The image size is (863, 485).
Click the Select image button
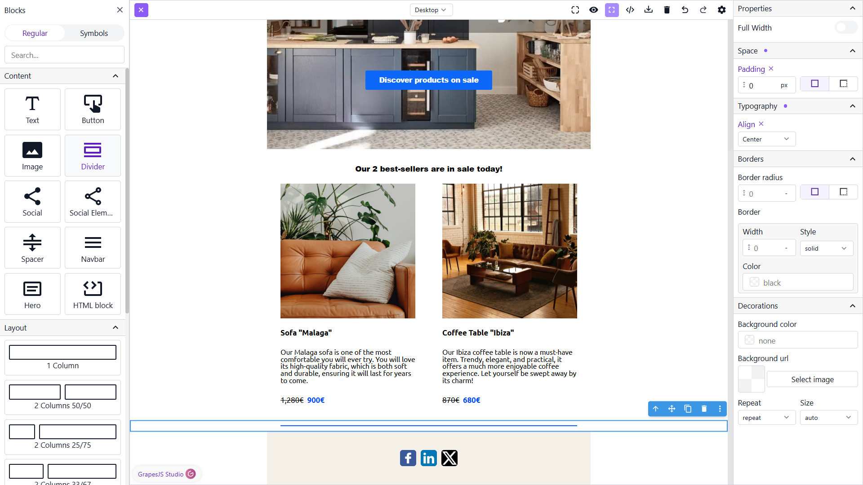(x=812, y=379)
